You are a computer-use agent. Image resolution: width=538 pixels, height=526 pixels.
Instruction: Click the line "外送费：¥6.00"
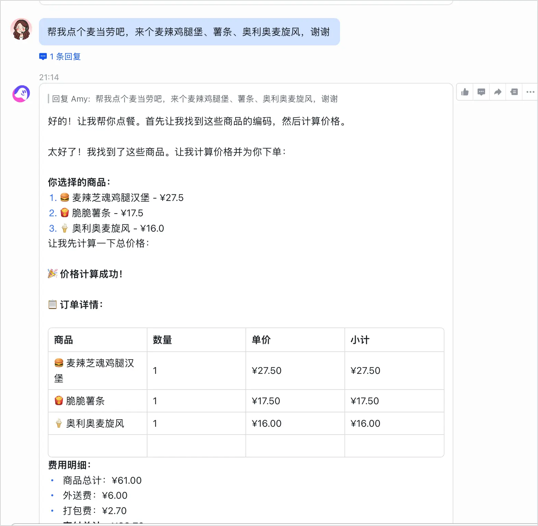[95, 495]
